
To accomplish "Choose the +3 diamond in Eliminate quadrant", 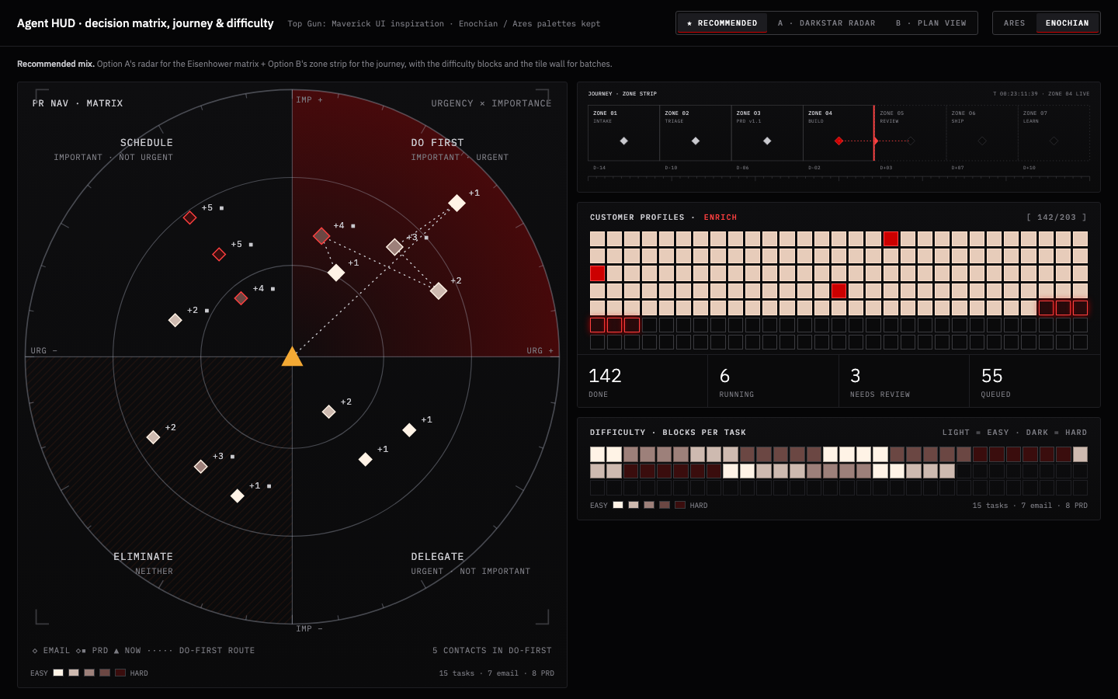I will pyautogui.click(x=200, y=467).
